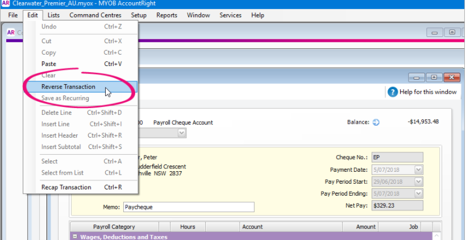466x240 pixels.
Task: Restore the payroll window using restore button
Action: coord(433,77)
